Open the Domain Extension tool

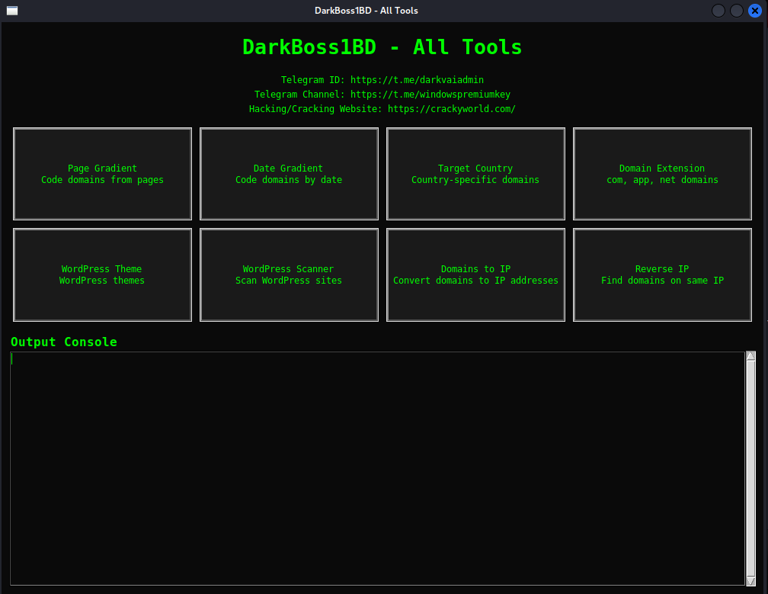(662, 174)
